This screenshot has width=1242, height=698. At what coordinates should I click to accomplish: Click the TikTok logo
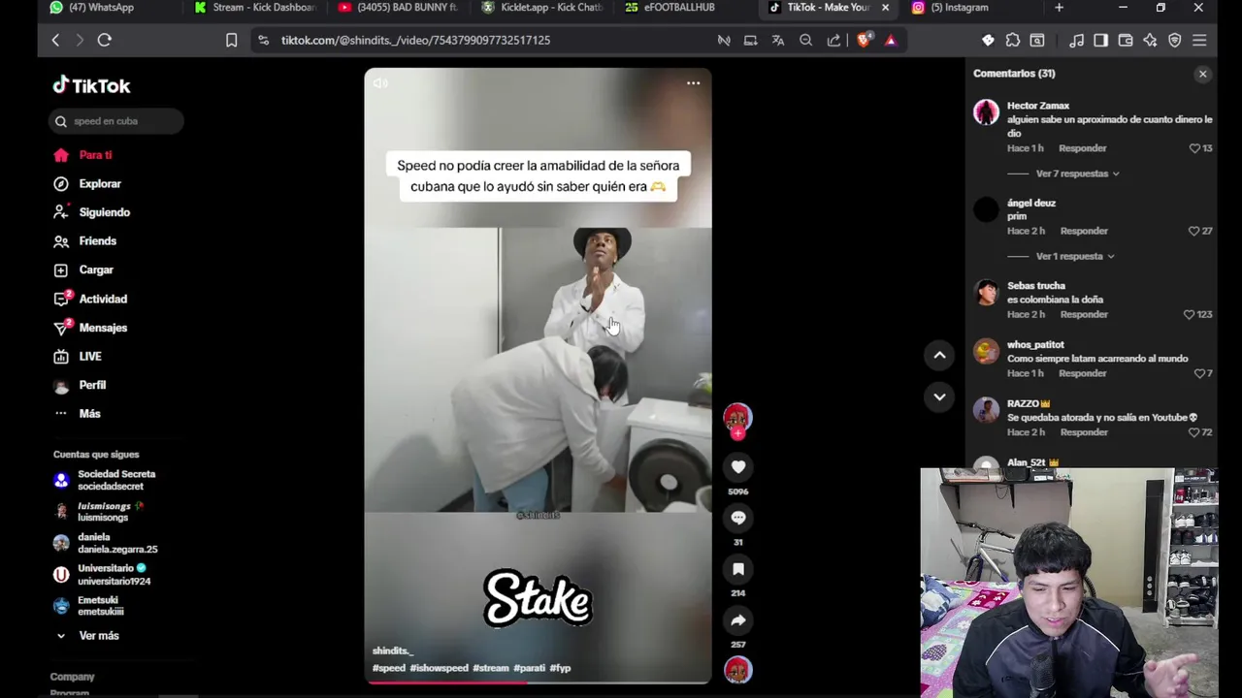pos(91,85)
